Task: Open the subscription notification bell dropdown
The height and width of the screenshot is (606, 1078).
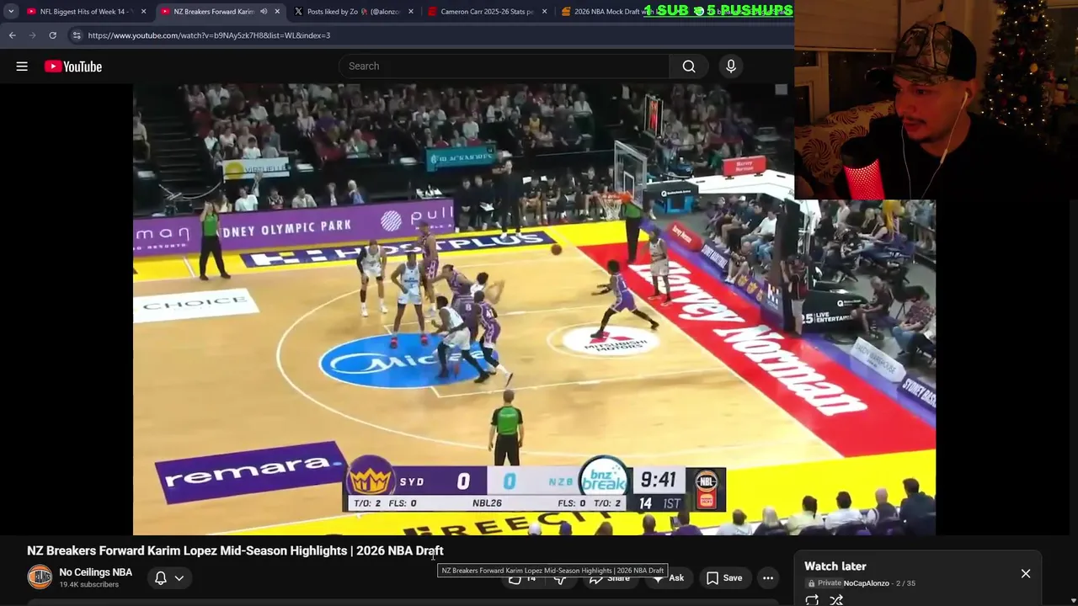Action: click(169, 578)
